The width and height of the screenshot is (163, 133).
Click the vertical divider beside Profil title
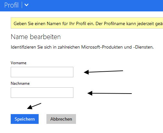[x=22, y=5]
